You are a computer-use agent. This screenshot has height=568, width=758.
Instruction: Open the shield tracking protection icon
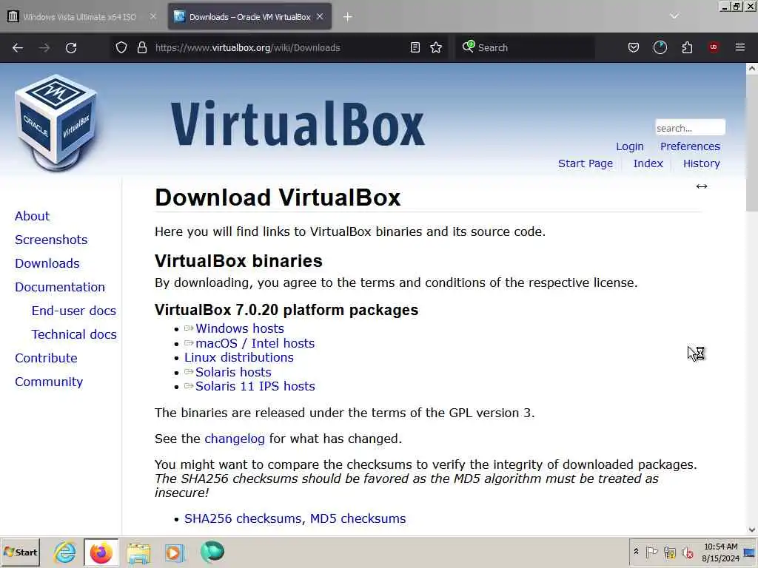(x=121, y=47)
